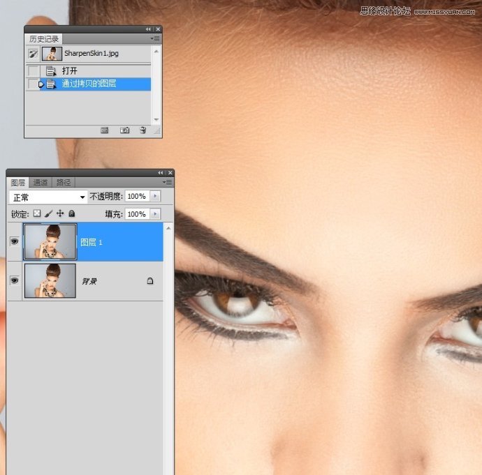The image size is (482, 475).
Task: Close the Layers panel
Action: pyautogui.click(x=170, y=173)
